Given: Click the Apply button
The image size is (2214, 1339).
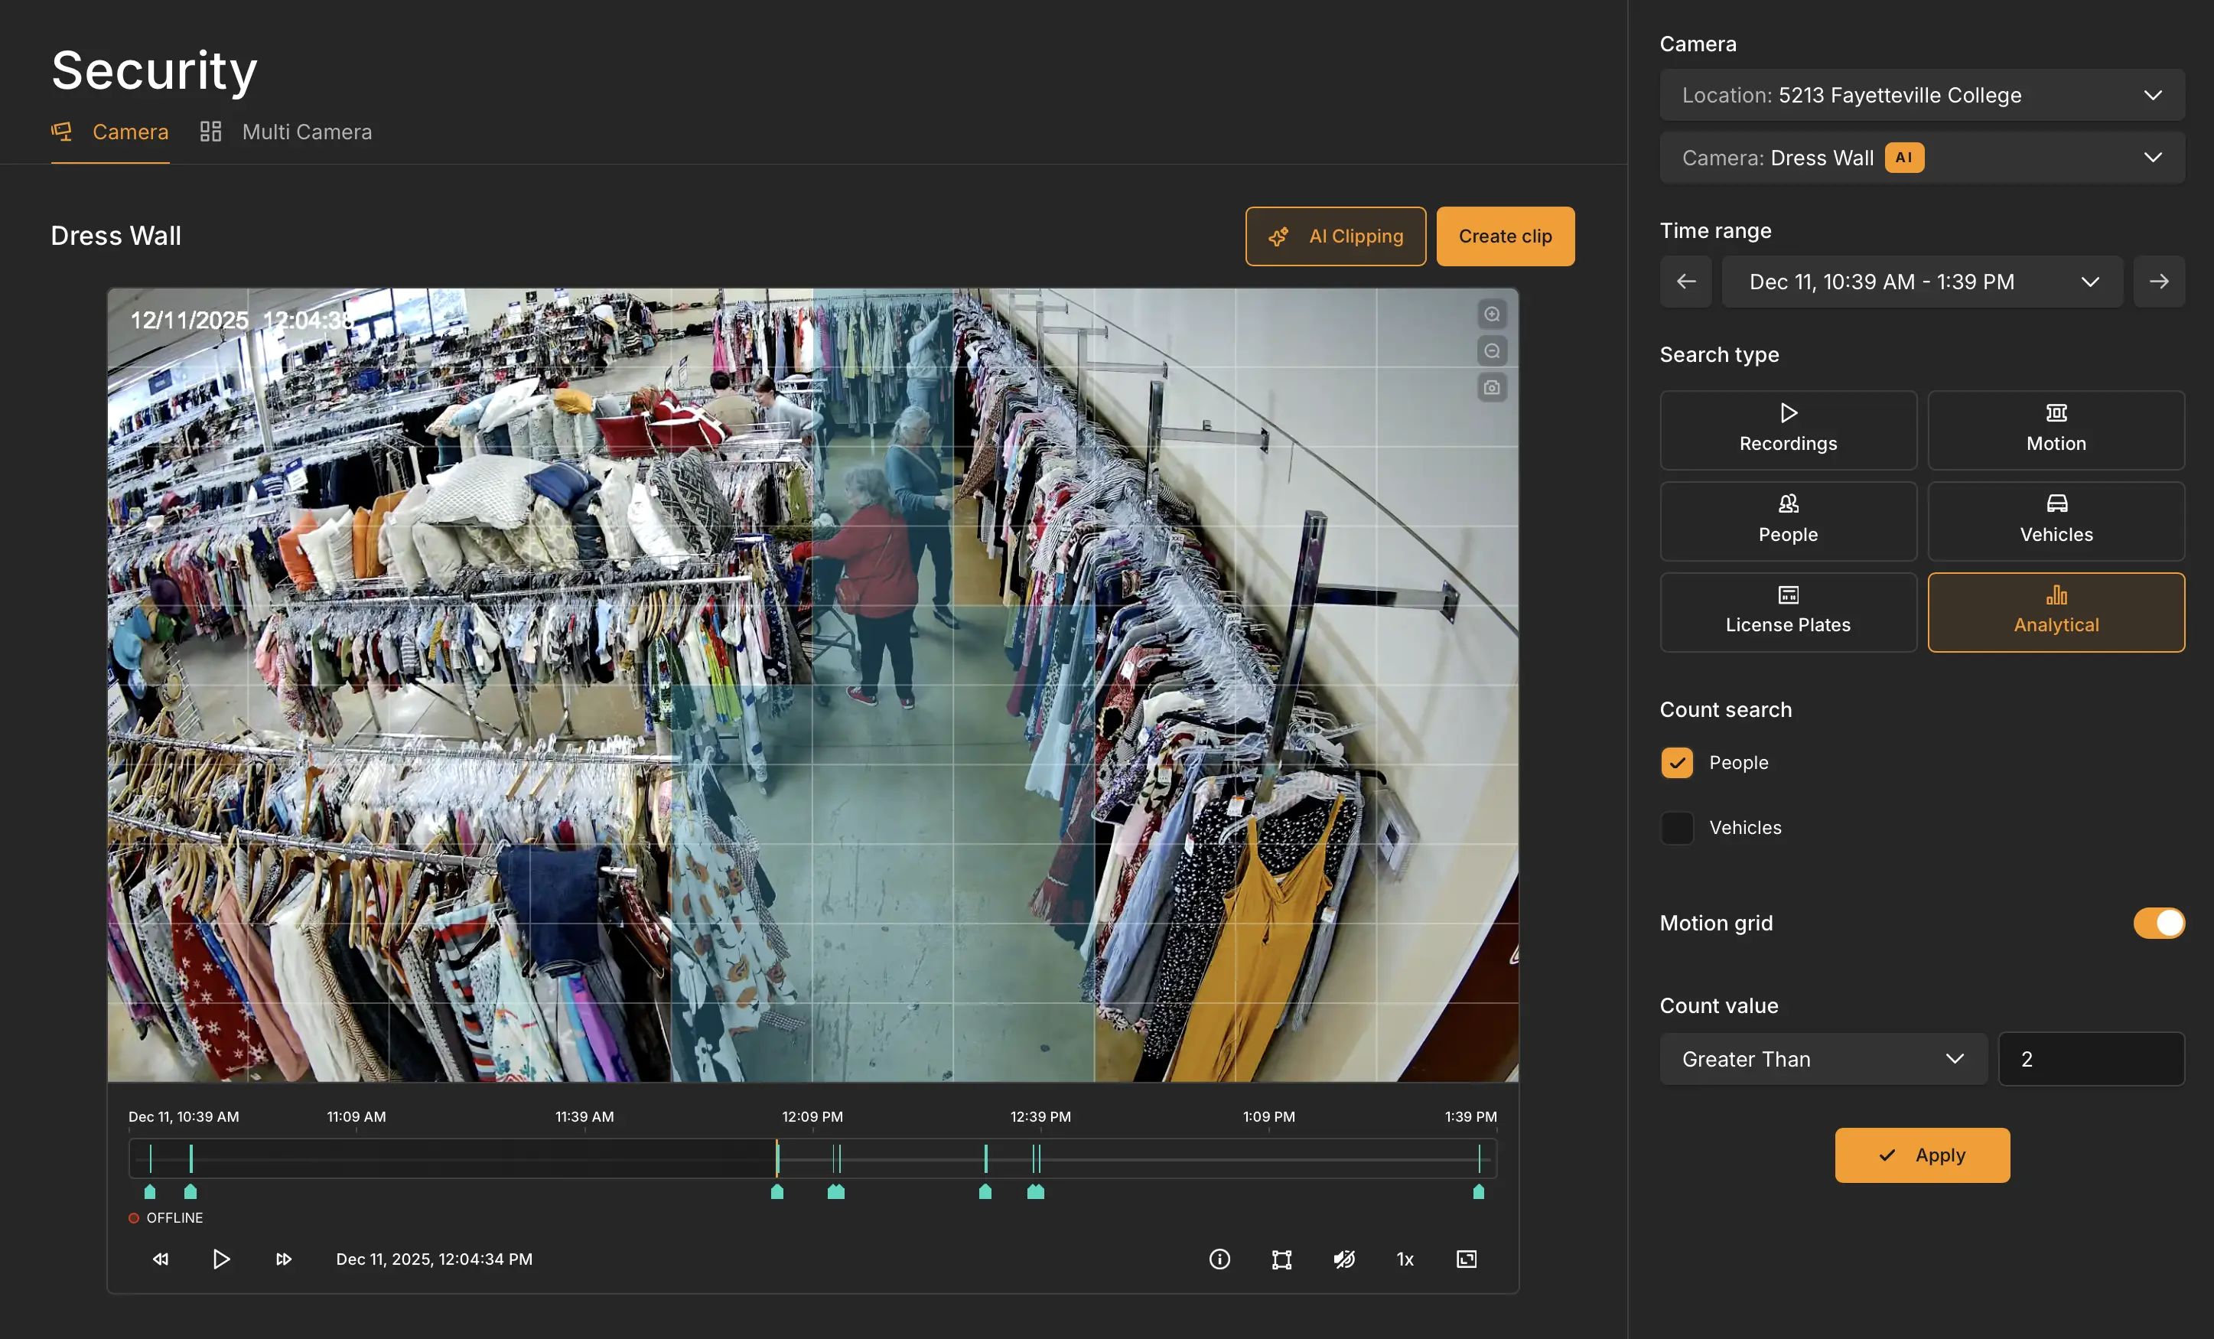Looking at the screenshot, I should pyautogui.click(x=1921, y=1155).
